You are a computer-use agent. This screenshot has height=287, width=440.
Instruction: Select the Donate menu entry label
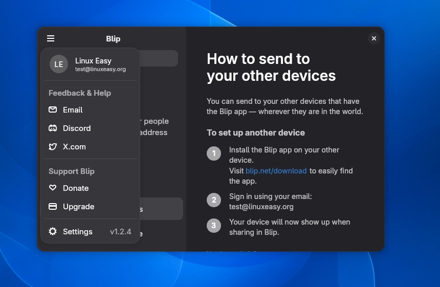tap(76, 188)
